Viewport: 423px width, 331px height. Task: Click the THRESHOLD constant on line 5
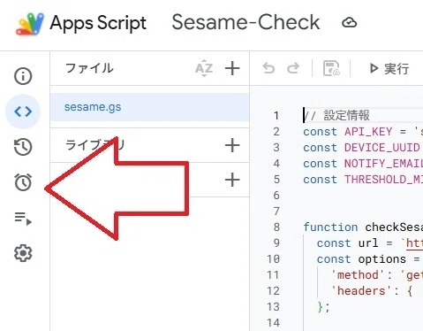tap(383, 180)
